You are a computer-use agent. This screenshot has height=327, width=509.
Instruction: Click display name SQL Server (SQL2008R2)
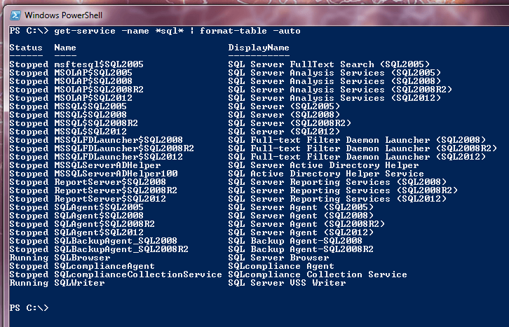pos(290,123)
